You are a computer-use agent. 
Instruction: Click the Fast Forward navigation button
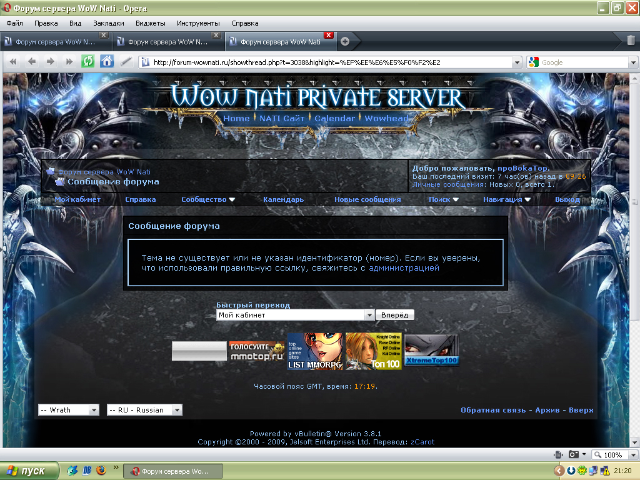point(69,62)
